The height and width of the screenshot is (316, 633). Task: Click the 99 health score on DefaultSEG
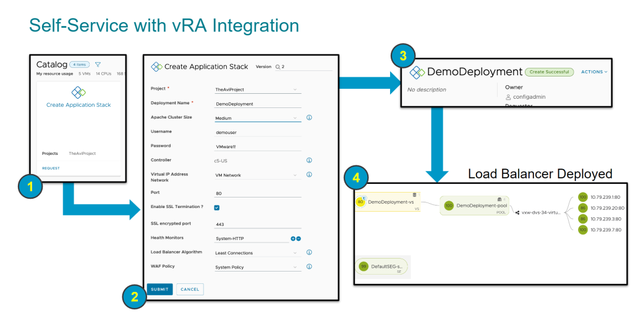click(363, 267)
